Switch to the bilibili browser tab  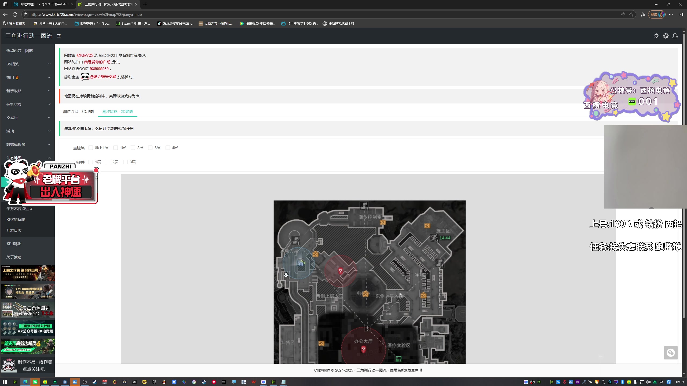[43, 4]
